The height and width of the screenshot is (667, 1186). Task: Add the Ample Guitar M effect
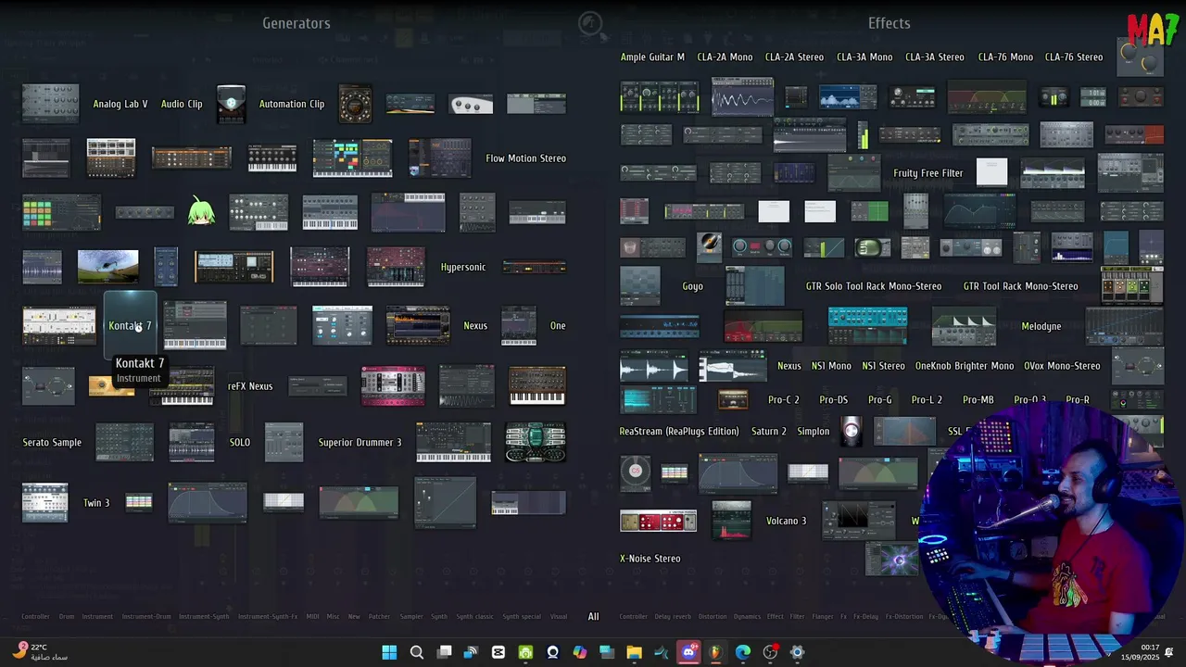click(652, 57)
